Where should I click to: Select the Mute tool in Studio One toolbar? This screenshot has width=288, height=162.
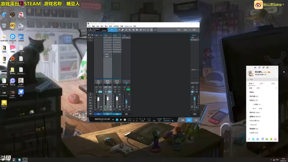130,30
